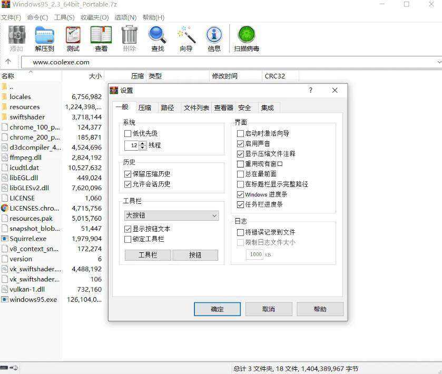Click the 添加 (Add) toolbar icon
442x374 pixels.
[17, 35]
